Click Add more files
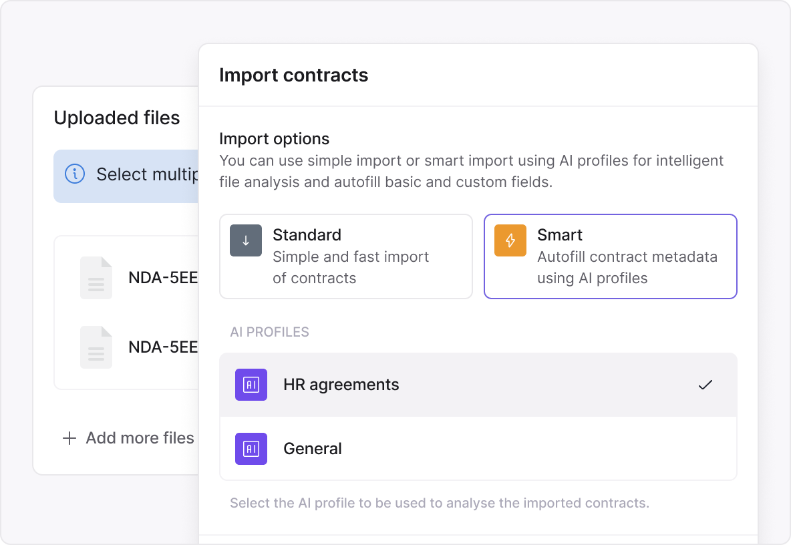Screen dimensions: 791x545 tap(140, 438)
